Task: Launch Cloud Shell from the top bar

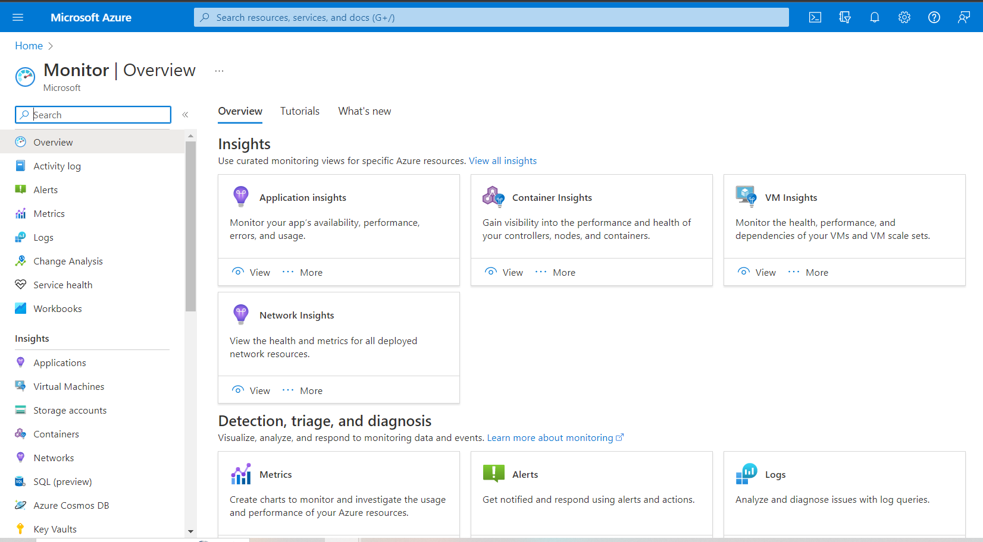Action: pos(815,17)
